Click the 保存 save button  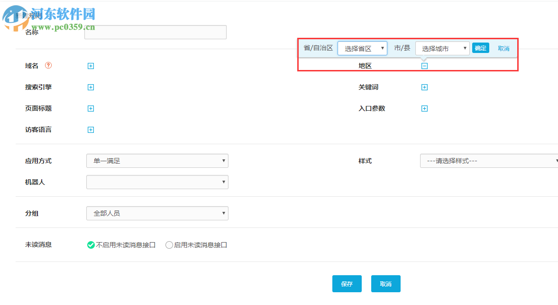point(347,283)
